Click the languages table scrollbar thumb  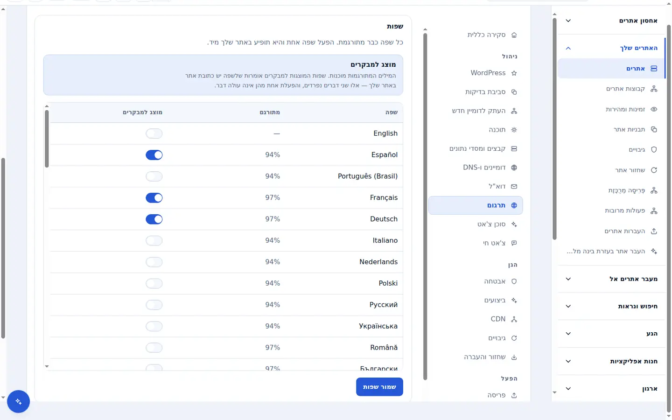[47, 139]
